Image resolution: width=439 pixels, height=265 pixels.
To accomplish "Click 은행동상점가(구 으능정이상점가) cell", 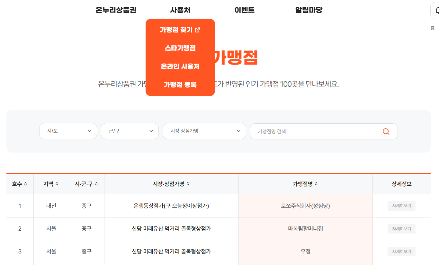I will point(171,206).
